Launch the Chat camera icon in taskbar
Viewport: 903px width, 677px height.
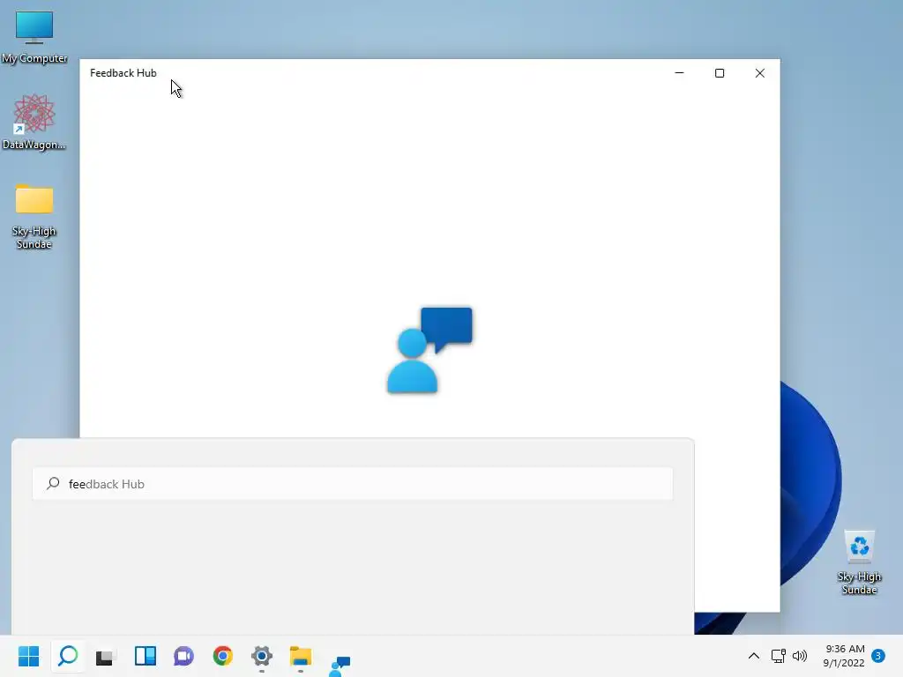click(183, 656)
